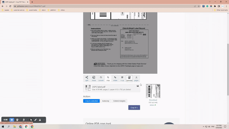
Task: Open the return bookmark folder
Action: 42,10
